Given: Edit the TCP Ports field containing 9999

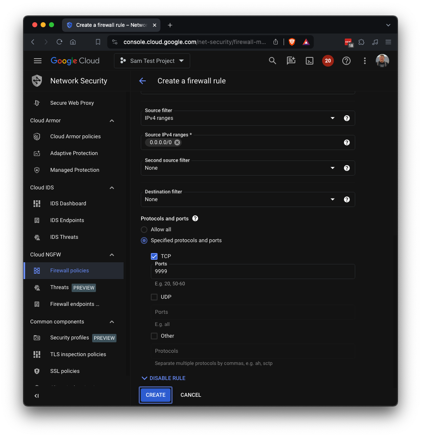Looking at the screenshot, I should (x=253, y=272).
